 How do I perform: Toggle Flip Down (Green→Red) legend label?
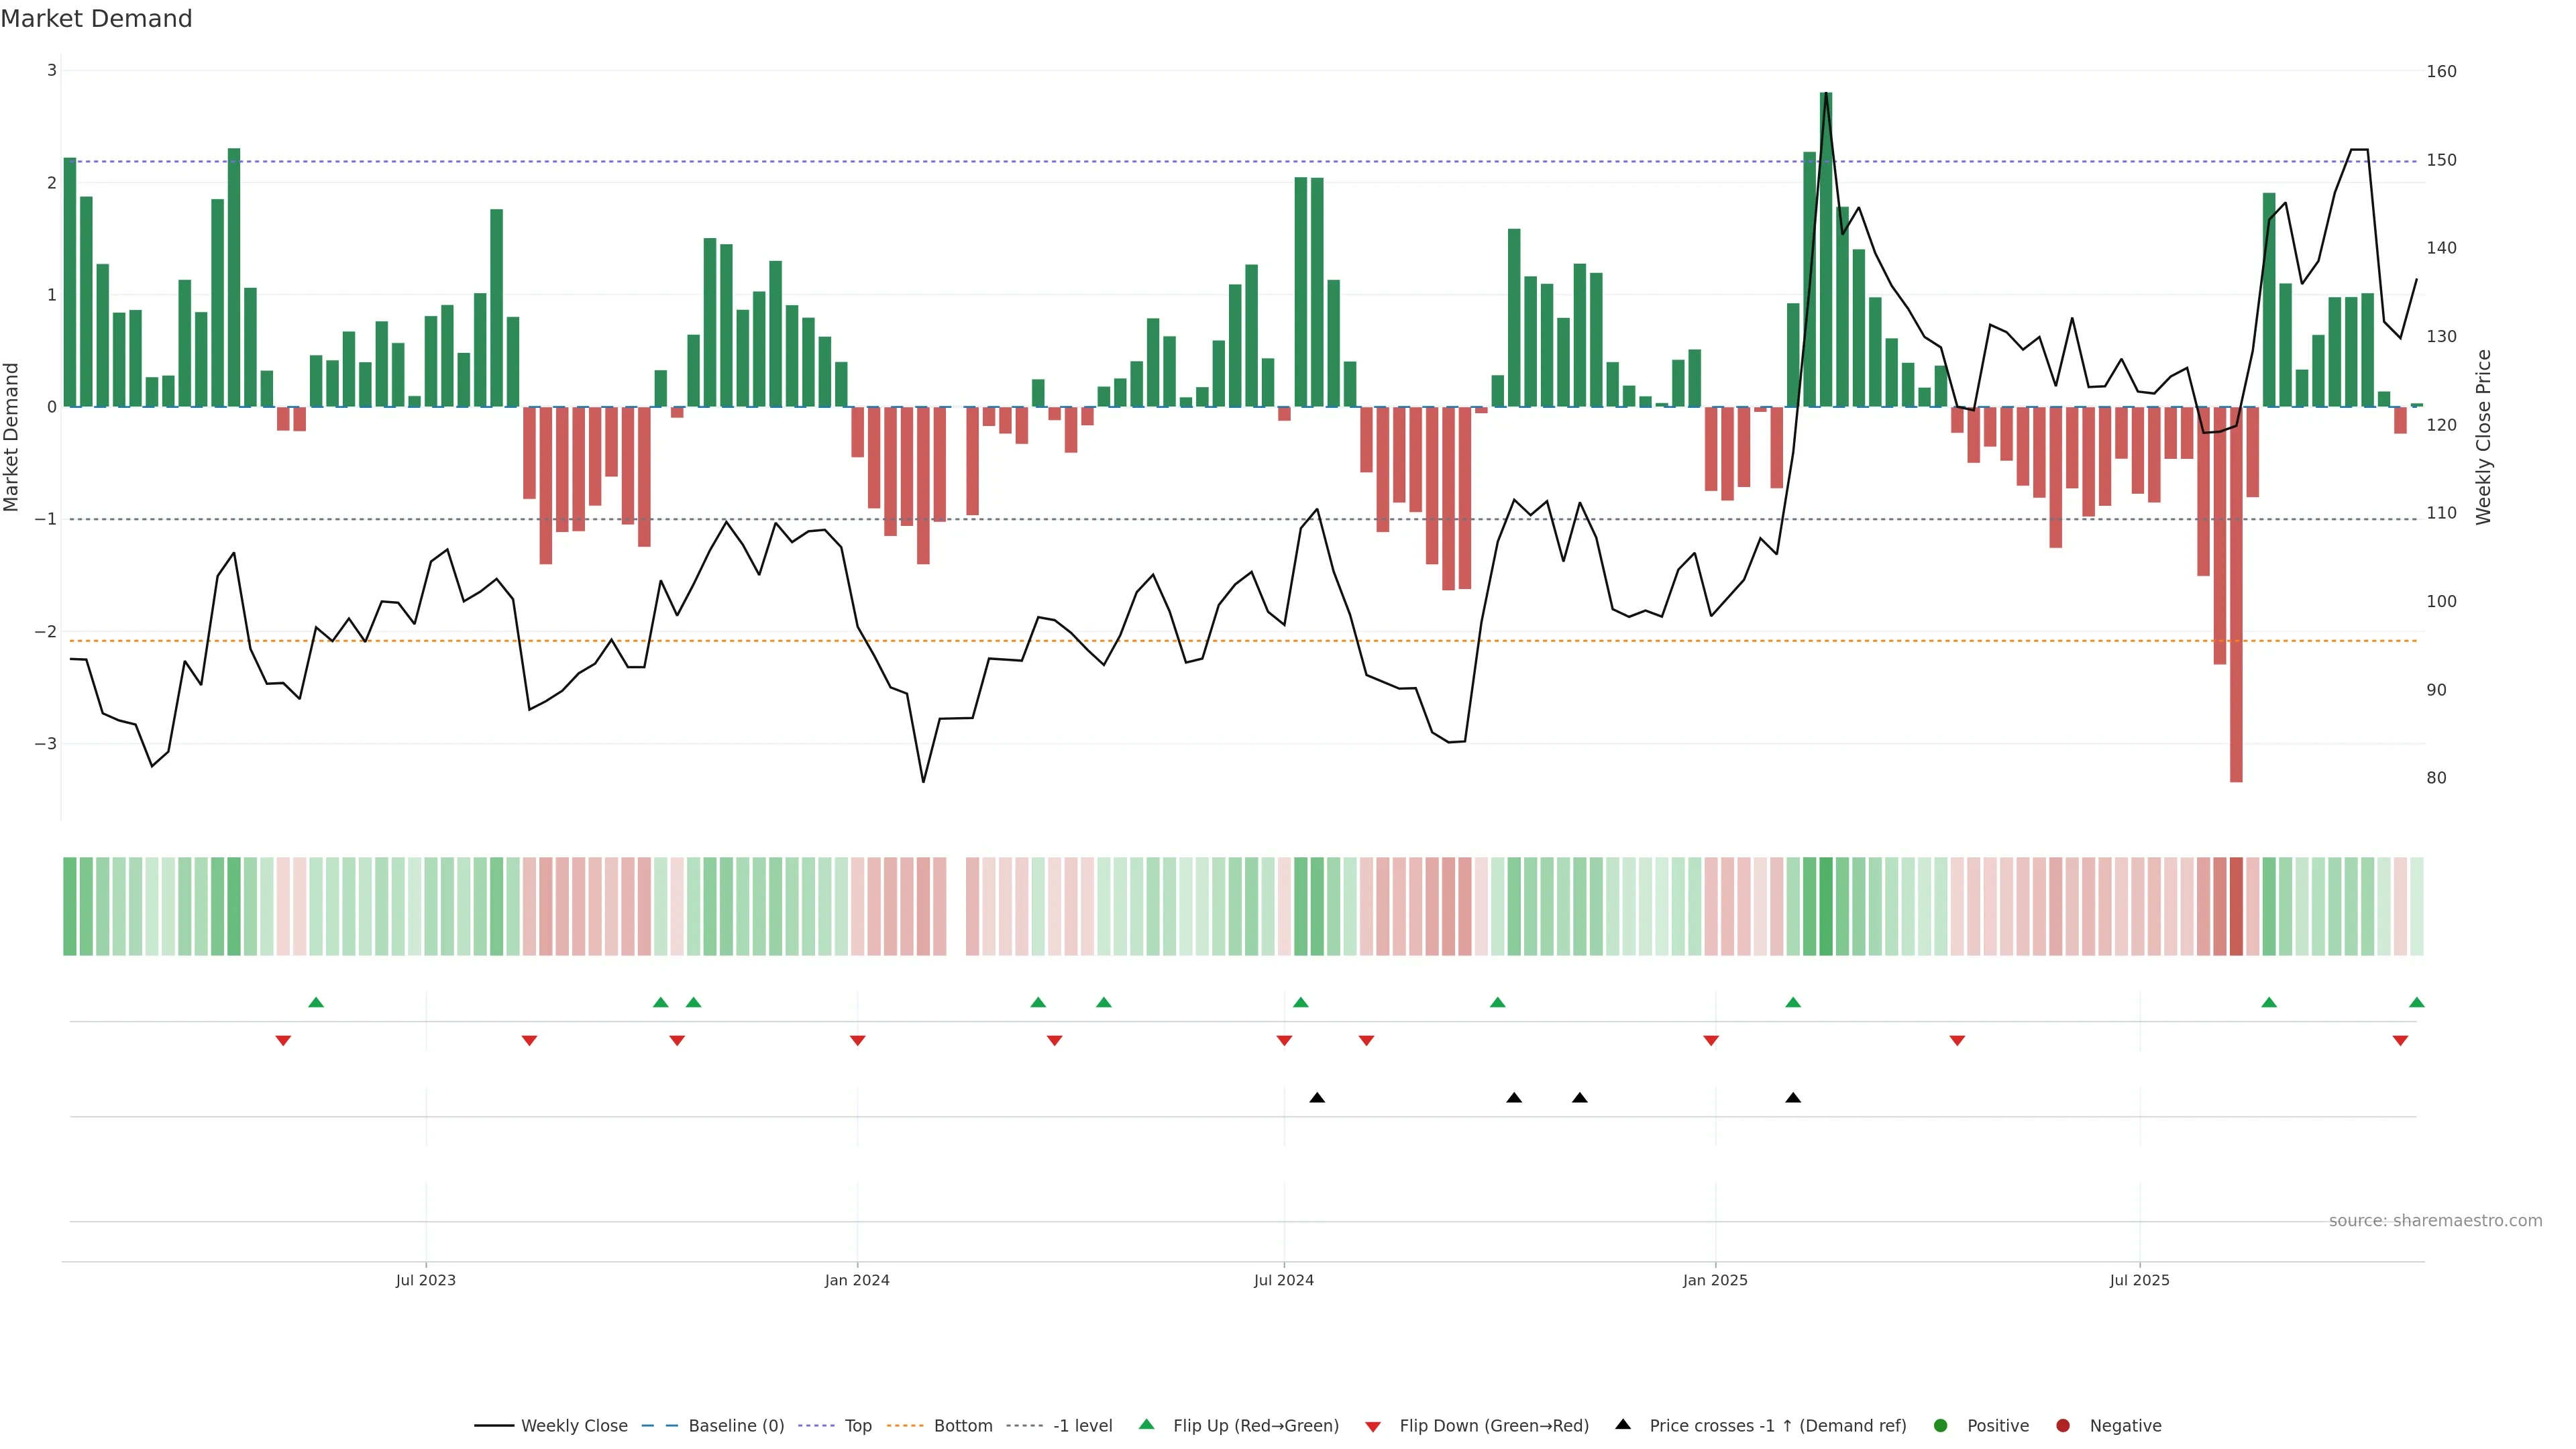(x=1493, y=1426)
